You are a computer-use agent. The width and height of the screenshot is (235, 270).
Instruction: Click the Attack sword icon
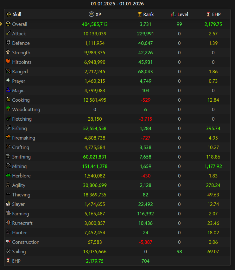[x=8, y=33]
